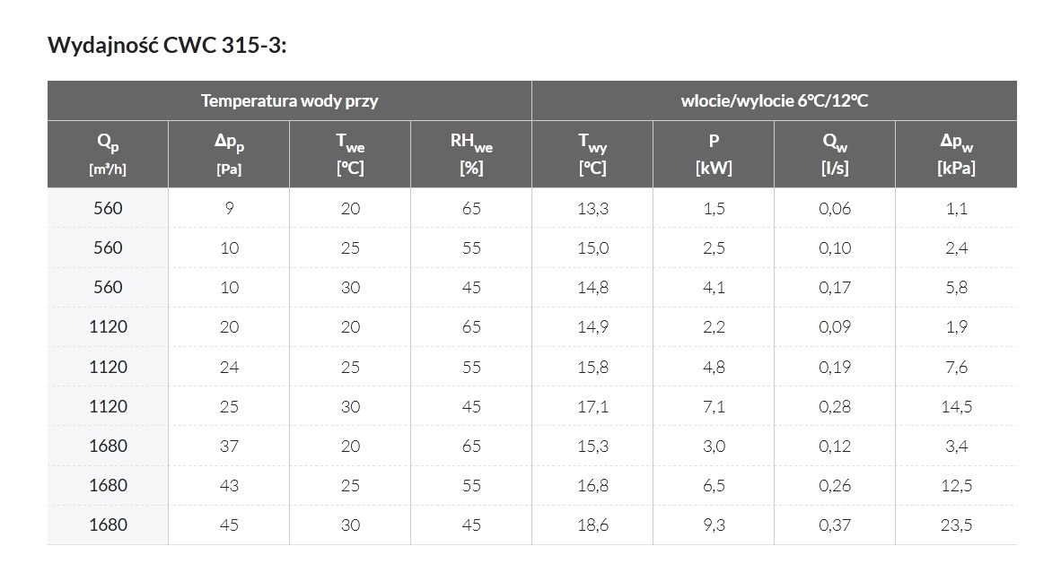Select the 'Temperatura wody przy' header cell

click(x=289, y=100)
